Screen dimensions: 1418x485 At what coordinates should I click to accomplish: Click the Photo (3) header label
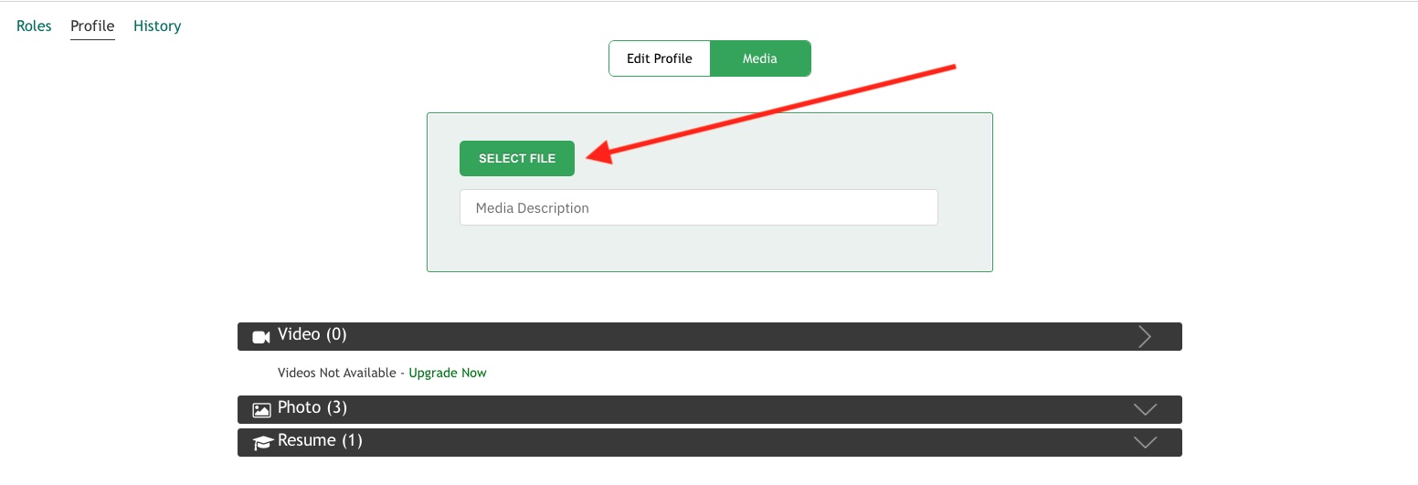[x=312, y=407]
